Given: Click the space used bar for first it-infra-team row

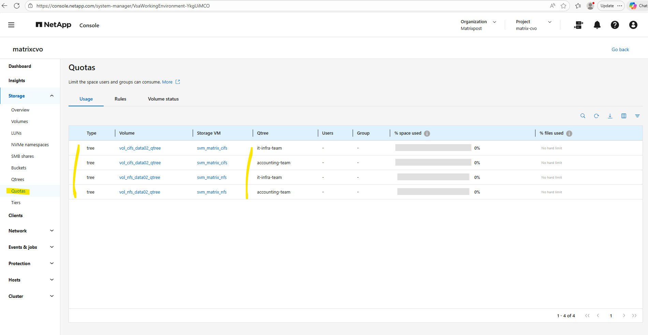Looking at the screenshot, I should point(433,148).
